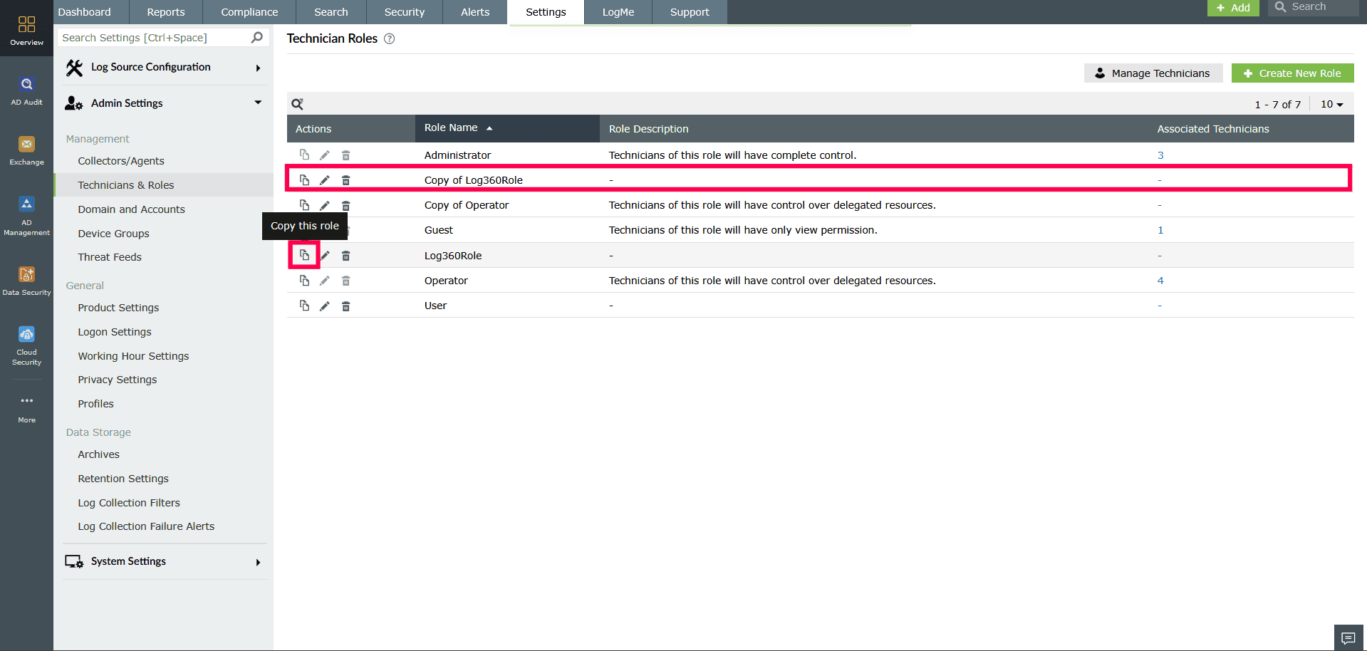This screenshot has height=651, width=1367.
Task: Edit the Administrator role with the pencil icon
Action: pos(325,155)
